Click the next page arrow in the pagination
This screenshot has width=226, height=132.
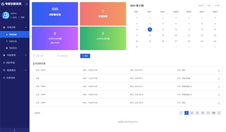point(219,113)
